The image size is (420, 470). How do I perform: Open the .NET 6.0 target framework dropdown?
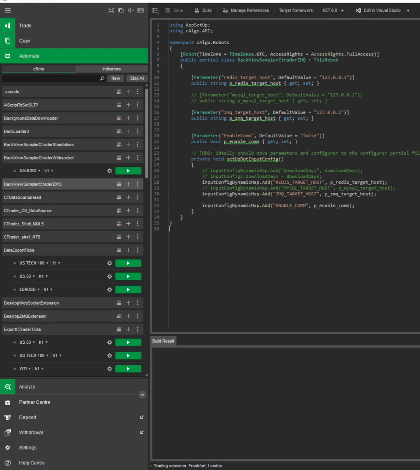[333, 10]
